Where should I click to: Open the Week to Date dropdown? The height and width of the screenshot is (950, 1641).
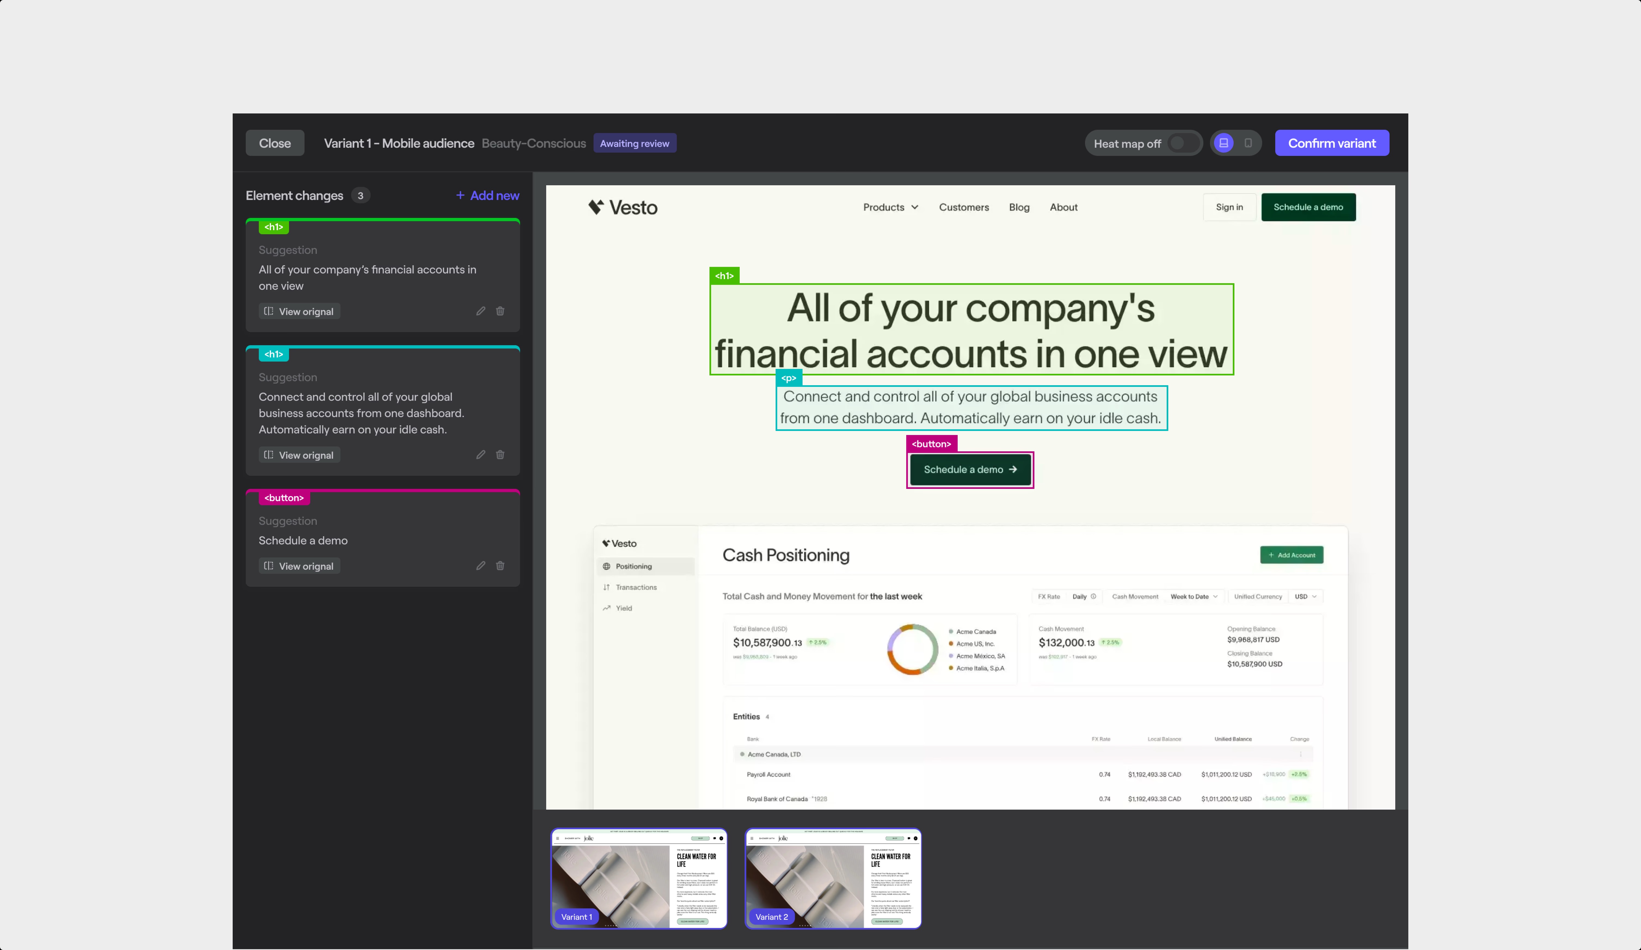pos(1194,596)
